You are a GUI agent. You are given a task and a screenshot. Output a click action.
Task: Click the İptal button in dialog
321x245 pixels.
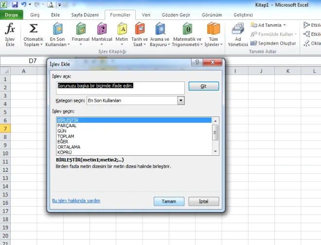click(x=203, y=201)
